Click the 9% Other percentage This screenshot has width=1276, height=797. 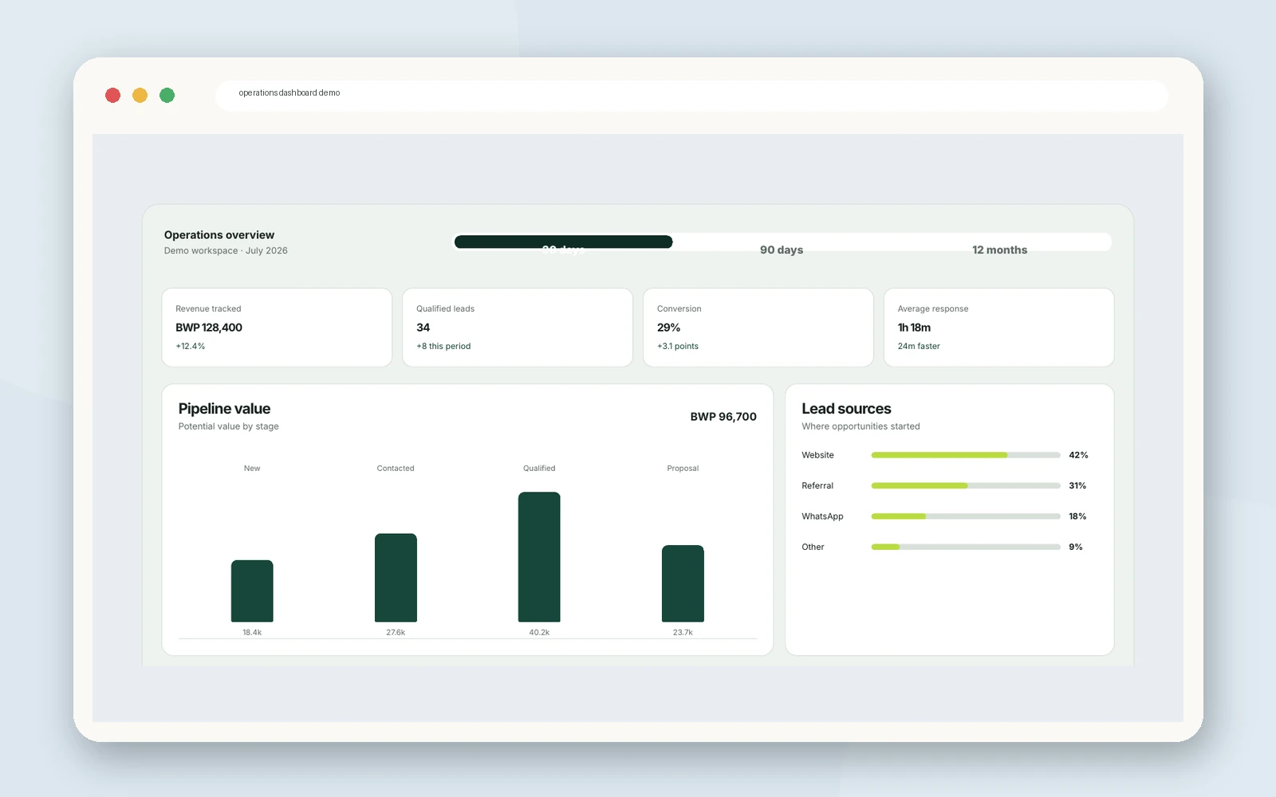point(1076,547)
